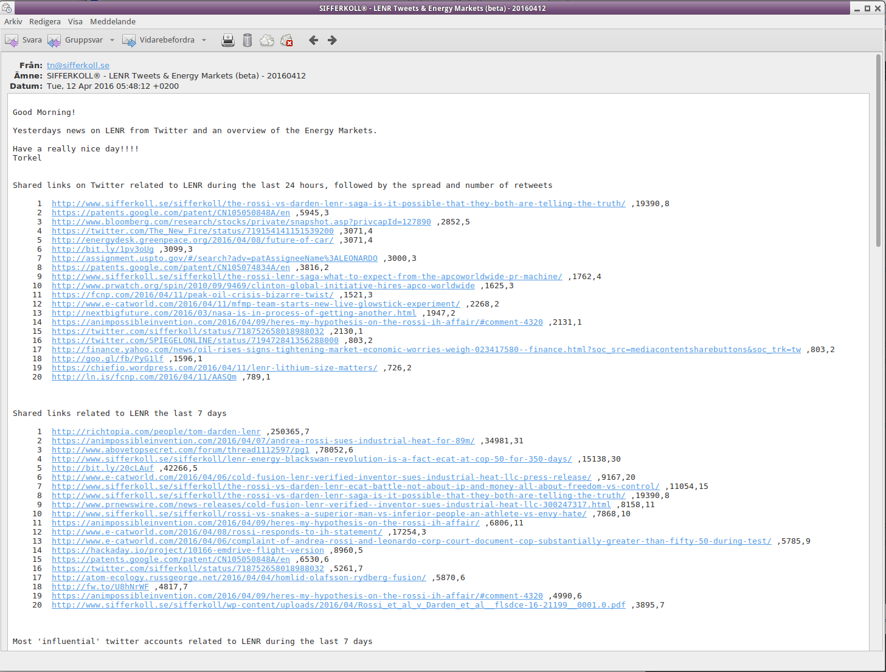Forward message using Vidarebefordra
Image resolution: width=886 pixels, height=672 pixels.
[158, 40]
